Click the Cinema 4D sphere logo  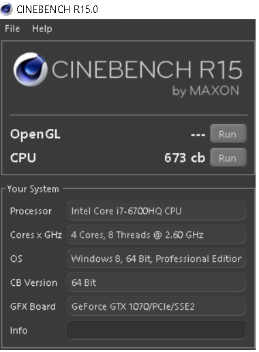point(31,70)
